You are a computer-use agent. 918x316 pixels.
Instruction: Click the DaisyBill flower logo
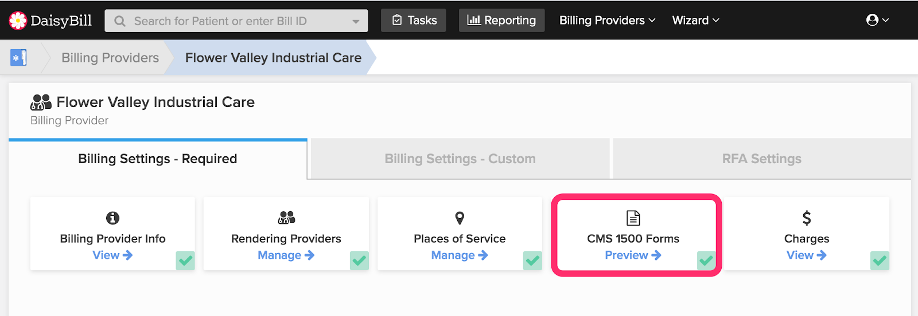coord(18,21)
